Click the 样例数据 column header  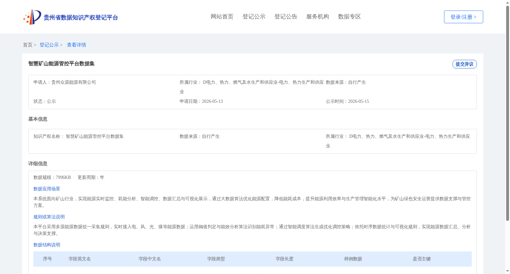(x=353, y=259)
